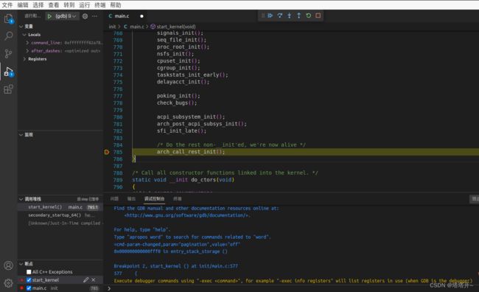Expand the after_dashes variable
The height and width of the screenshot is (292, 479).
tap(27, 51)
